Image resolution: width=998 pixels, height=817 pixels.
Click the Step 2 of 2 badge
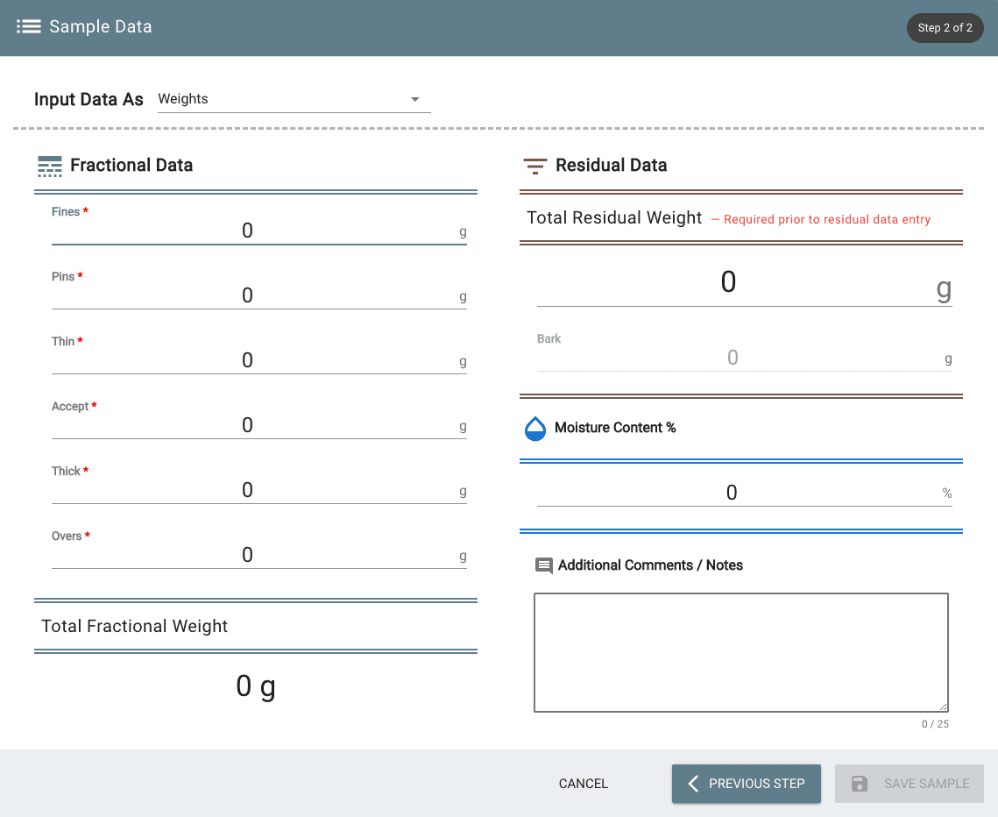[945, 28]
